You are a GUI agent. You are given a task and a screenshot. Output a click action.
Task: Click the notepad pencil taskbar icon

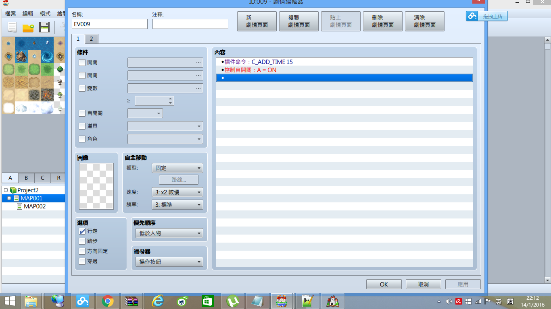(x=308, y=301)
